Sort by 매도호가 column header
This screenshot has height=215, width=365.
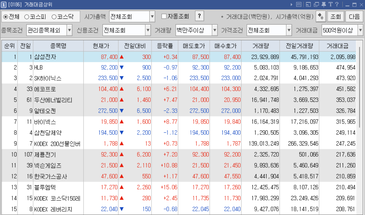tap(194, 46)
